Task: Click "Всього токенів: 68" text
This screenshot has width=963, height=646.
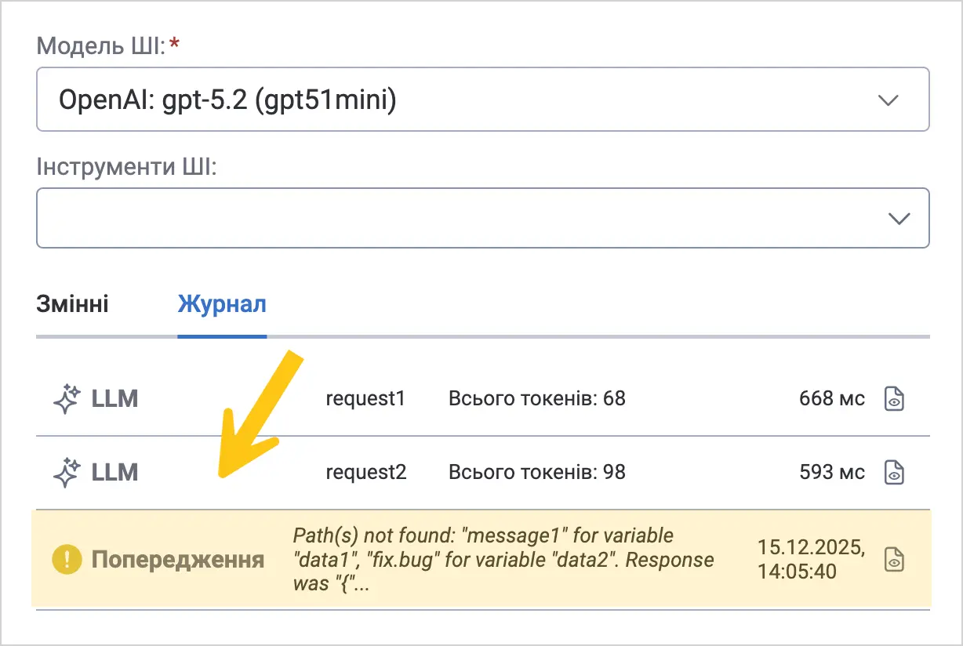Action: pyautogui.click(x=537, y=399)
